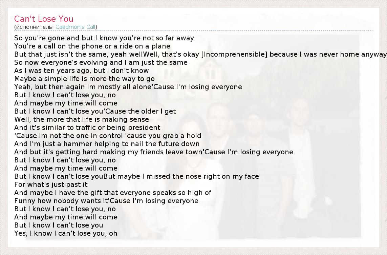Image resolution: width=387 pixels, height=255 pixels.
Task: Click the line "'Cause Im not the one in control"
Action: pyautogui.click(x=108, y=136)
